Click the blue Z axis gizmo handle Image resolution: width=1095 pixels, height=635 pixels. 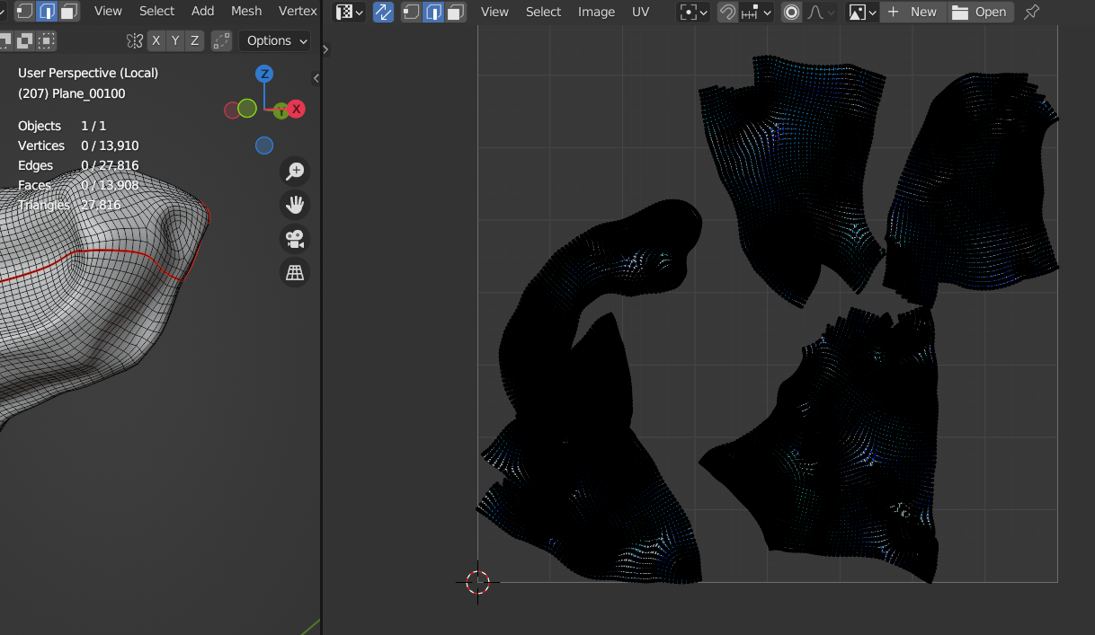[264, 74]
